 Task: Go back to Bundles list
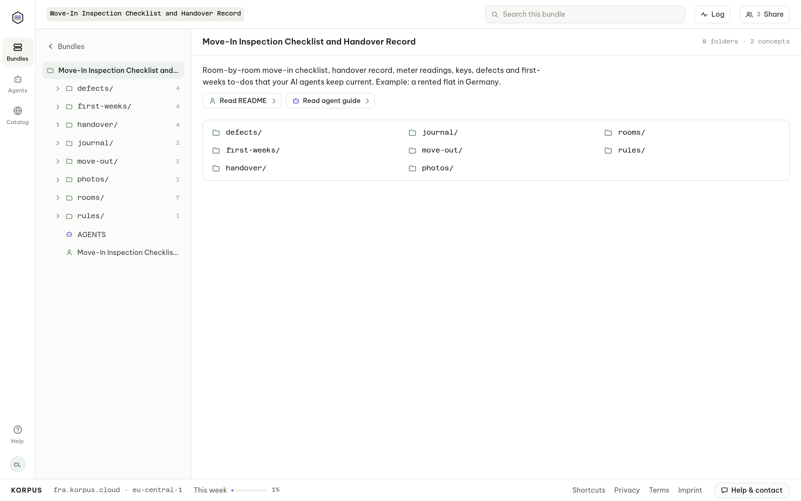coord(66,46)
